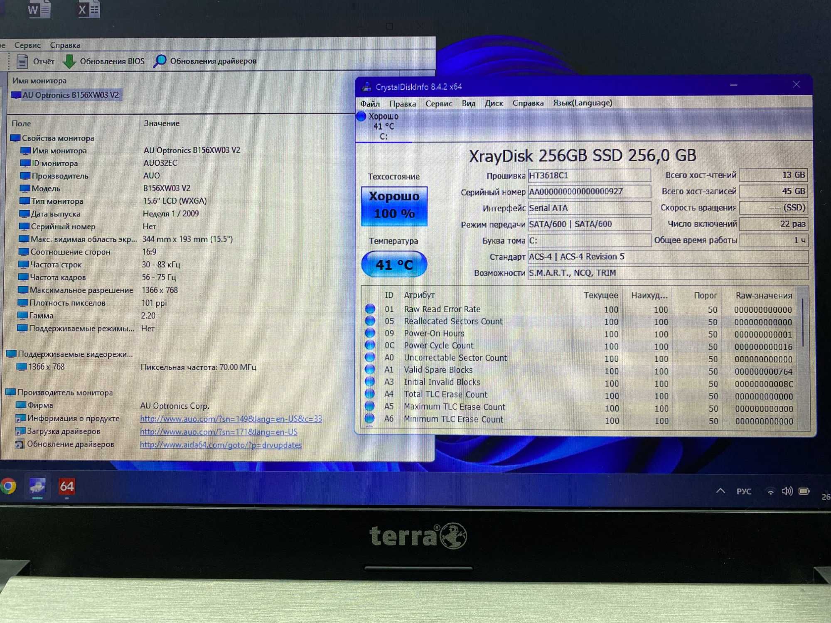Click the Поле column header
The height and width of the screenshot is (623, 831).
point(22,123)
